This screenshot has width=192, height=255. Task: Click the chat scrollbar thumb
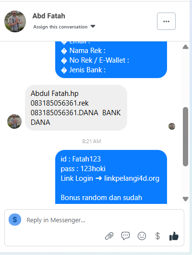coord(186,136)
